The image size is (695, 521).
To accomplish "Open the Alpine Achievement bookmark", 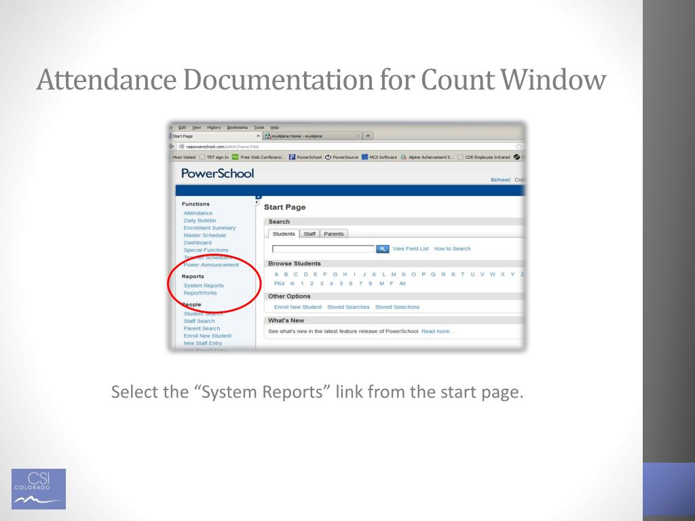I will (x=428, y=157).
